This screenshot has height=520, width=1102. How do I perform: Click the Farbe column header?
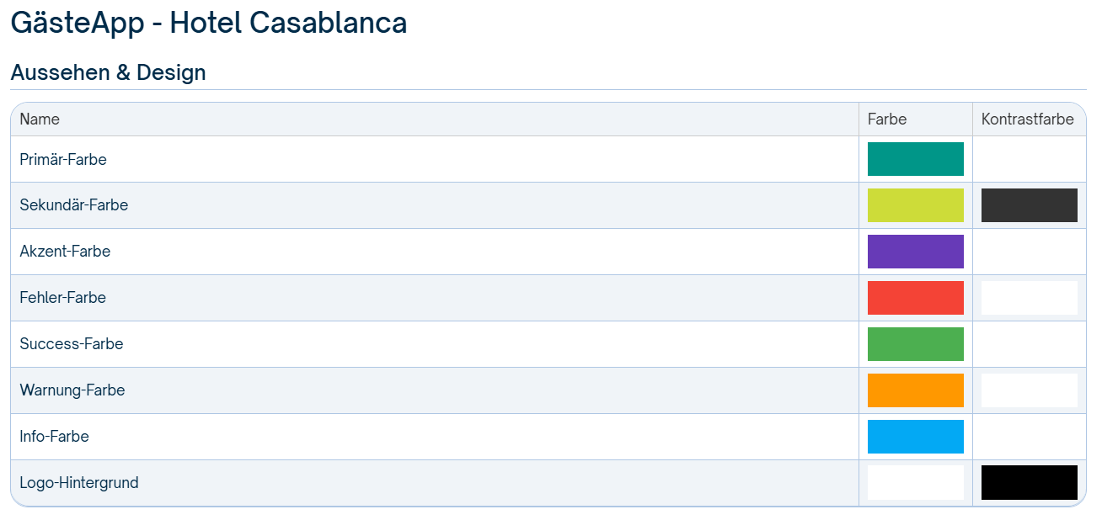tap(887, 119)
